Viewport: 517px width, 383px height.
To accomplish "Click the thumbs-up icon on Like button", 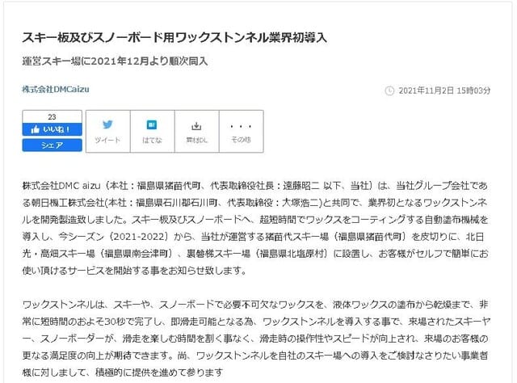I will [x=37, y=129].
